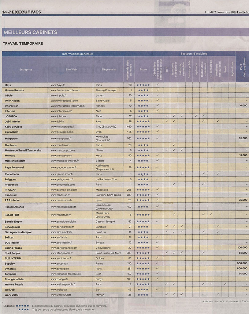
Task: Click the head office 'Cesson-Sévigné'
Action: click(105, 222)
